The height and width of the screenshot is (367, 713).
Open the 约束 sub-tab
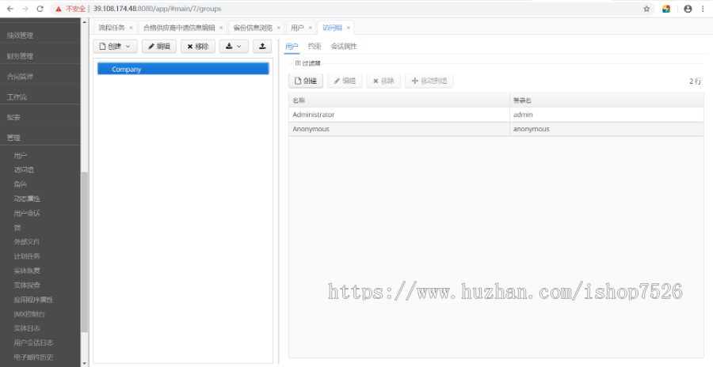click(x=315, y=47)
